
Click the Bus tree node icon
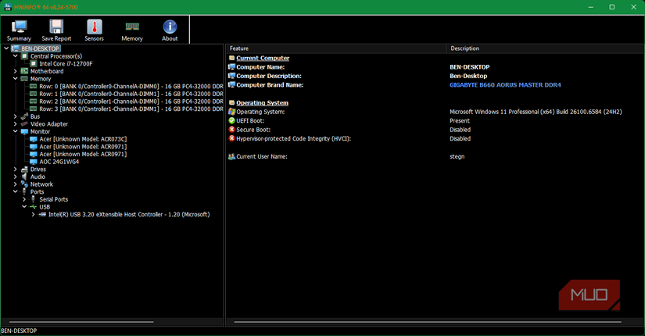click(24, 116)
